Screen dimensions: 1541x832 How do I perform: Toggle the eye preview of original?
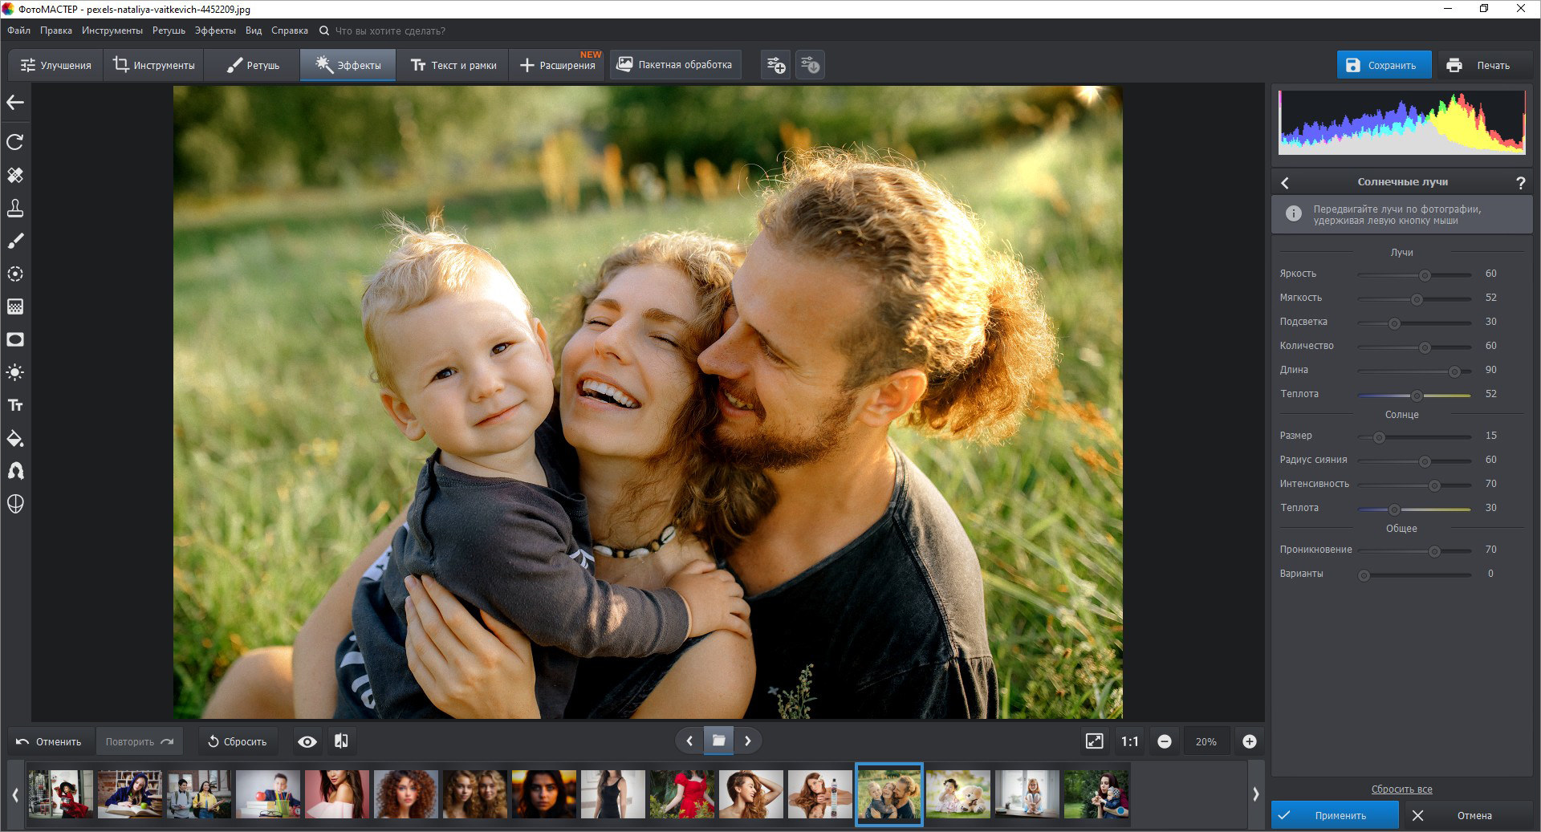point(307,741)
